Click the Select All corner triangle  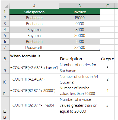(6, 6)
